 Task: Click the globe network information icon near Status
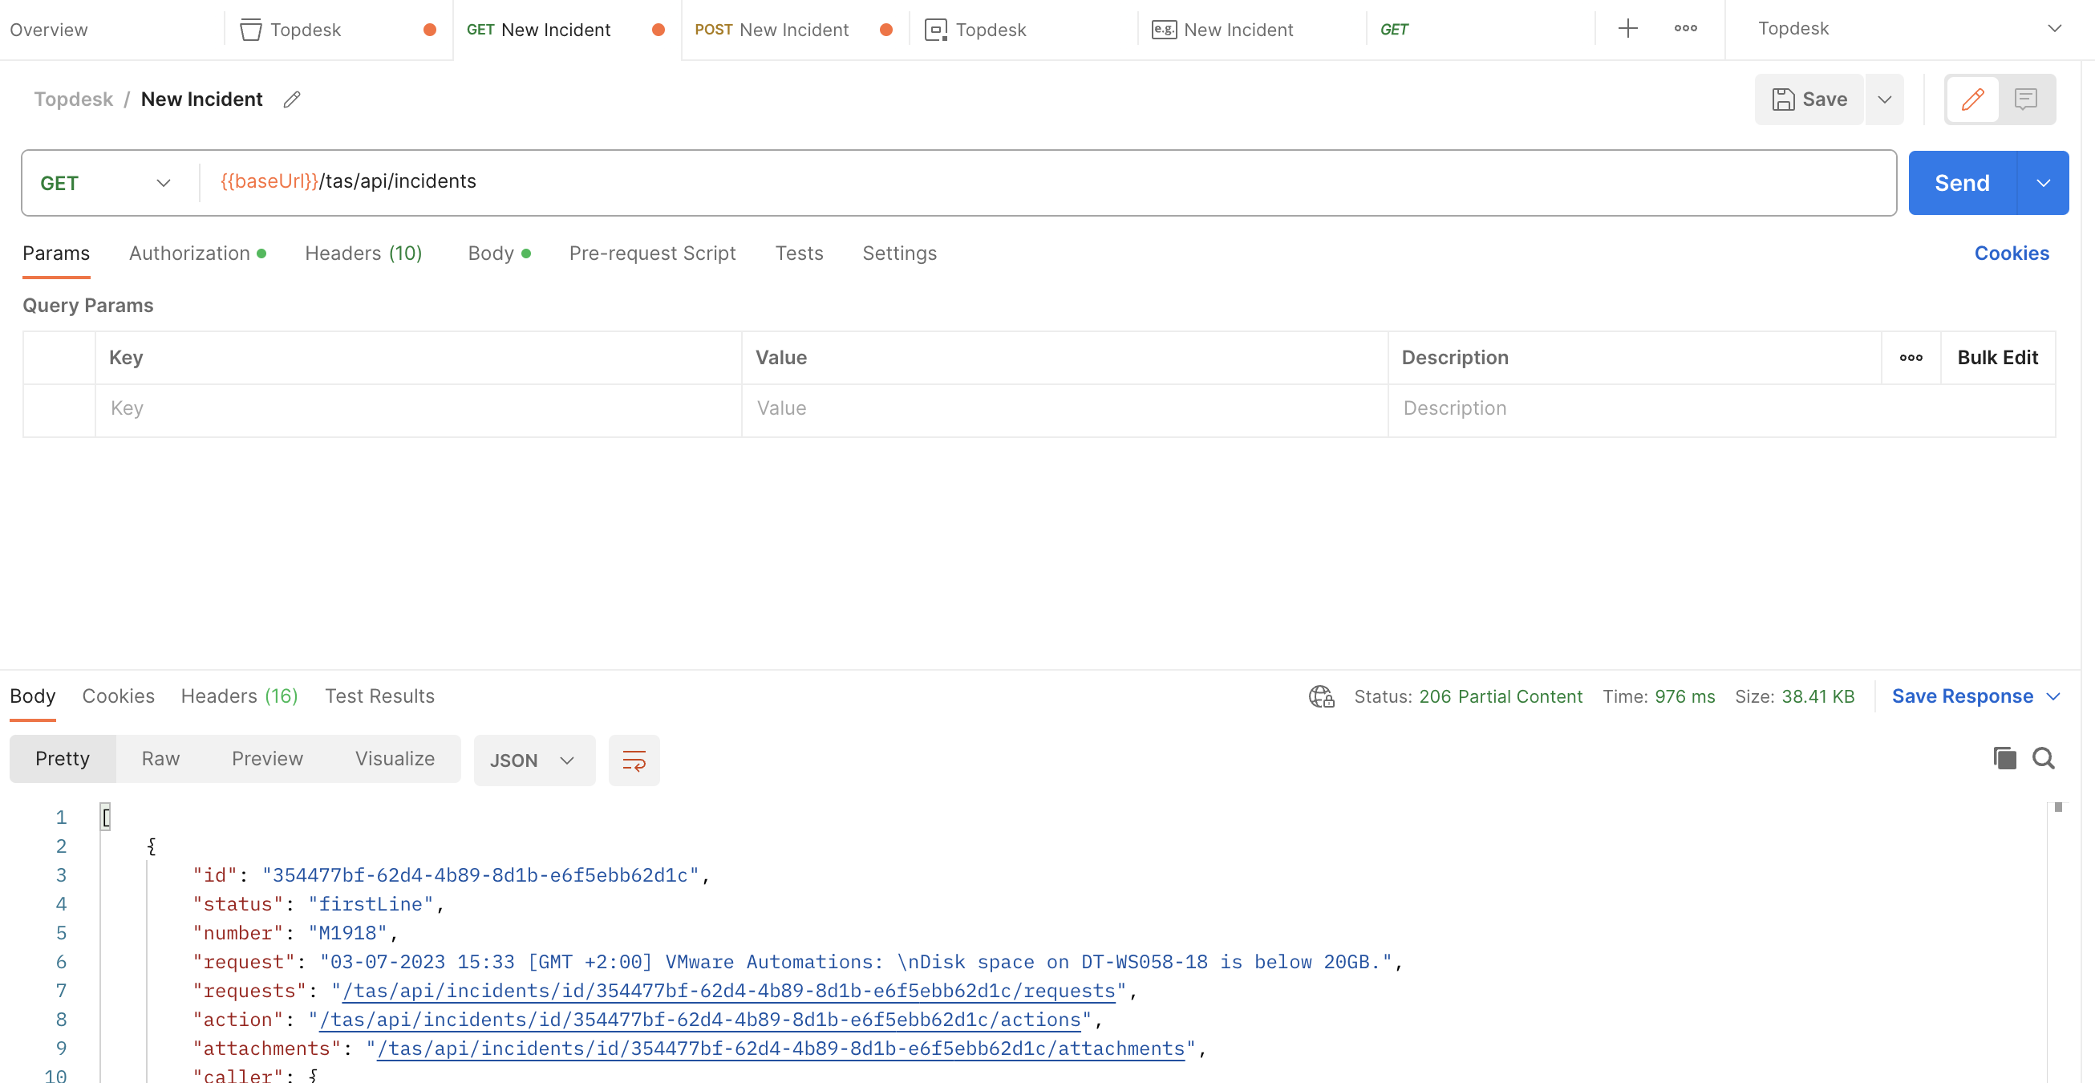pos(1319,696)
